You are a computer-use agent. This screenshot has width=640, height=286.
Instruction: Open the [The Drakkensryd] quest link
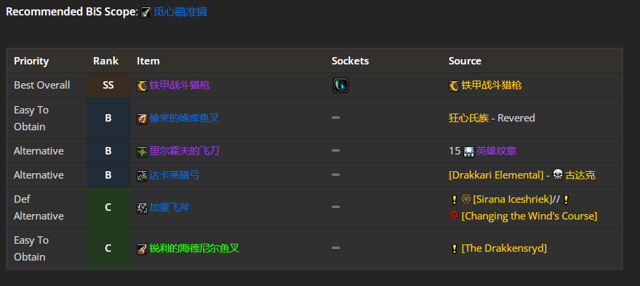pyautogui.click(x=504, y=248)
